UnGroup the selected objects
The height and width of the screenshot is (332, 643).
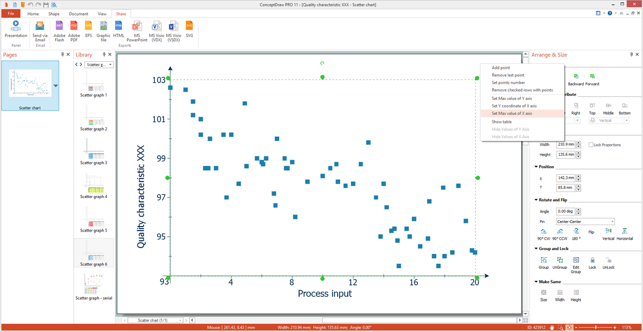[560, 263]
